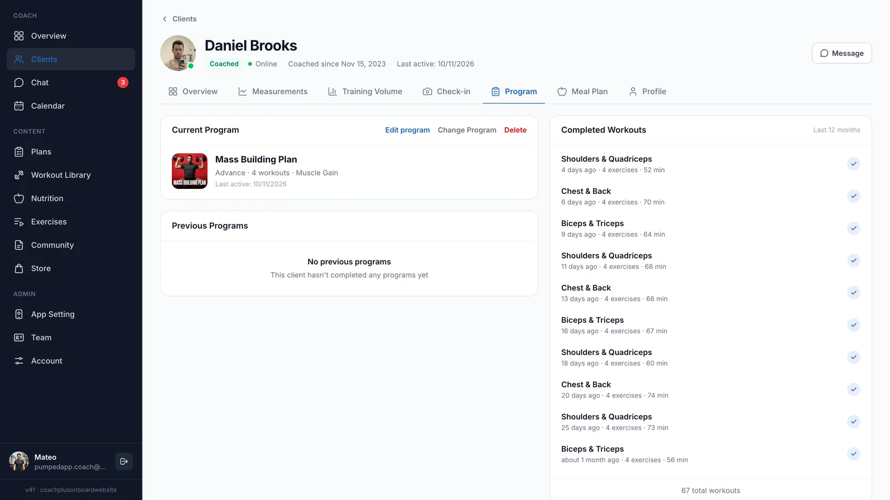
Task: Click the "67 total workouts" text
Action: [710, 491]
